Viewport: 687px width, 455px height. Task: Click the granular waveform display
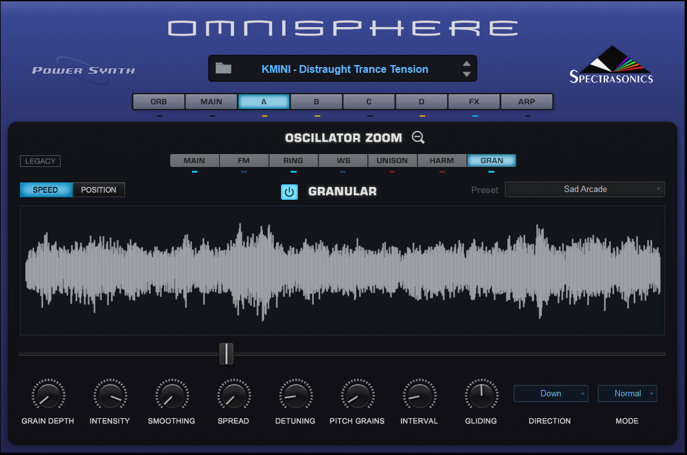pos(342,271)
